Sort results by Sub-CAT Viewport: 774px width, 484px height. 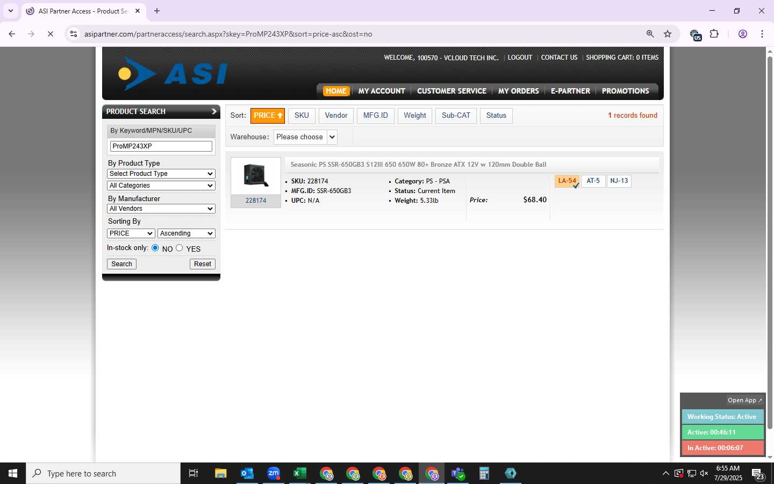click(x=456, y=116)
